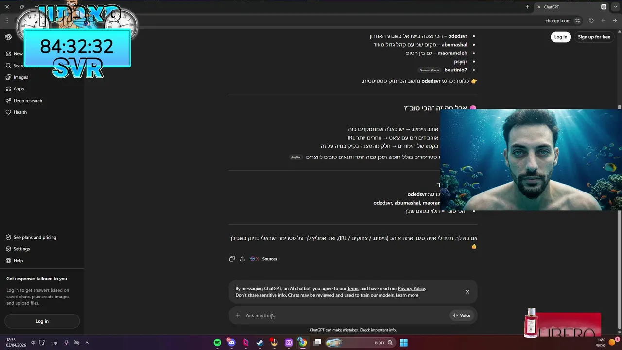This screenshot has height=350, width=622.
Task: View site information icon
Action: (577, 21)
